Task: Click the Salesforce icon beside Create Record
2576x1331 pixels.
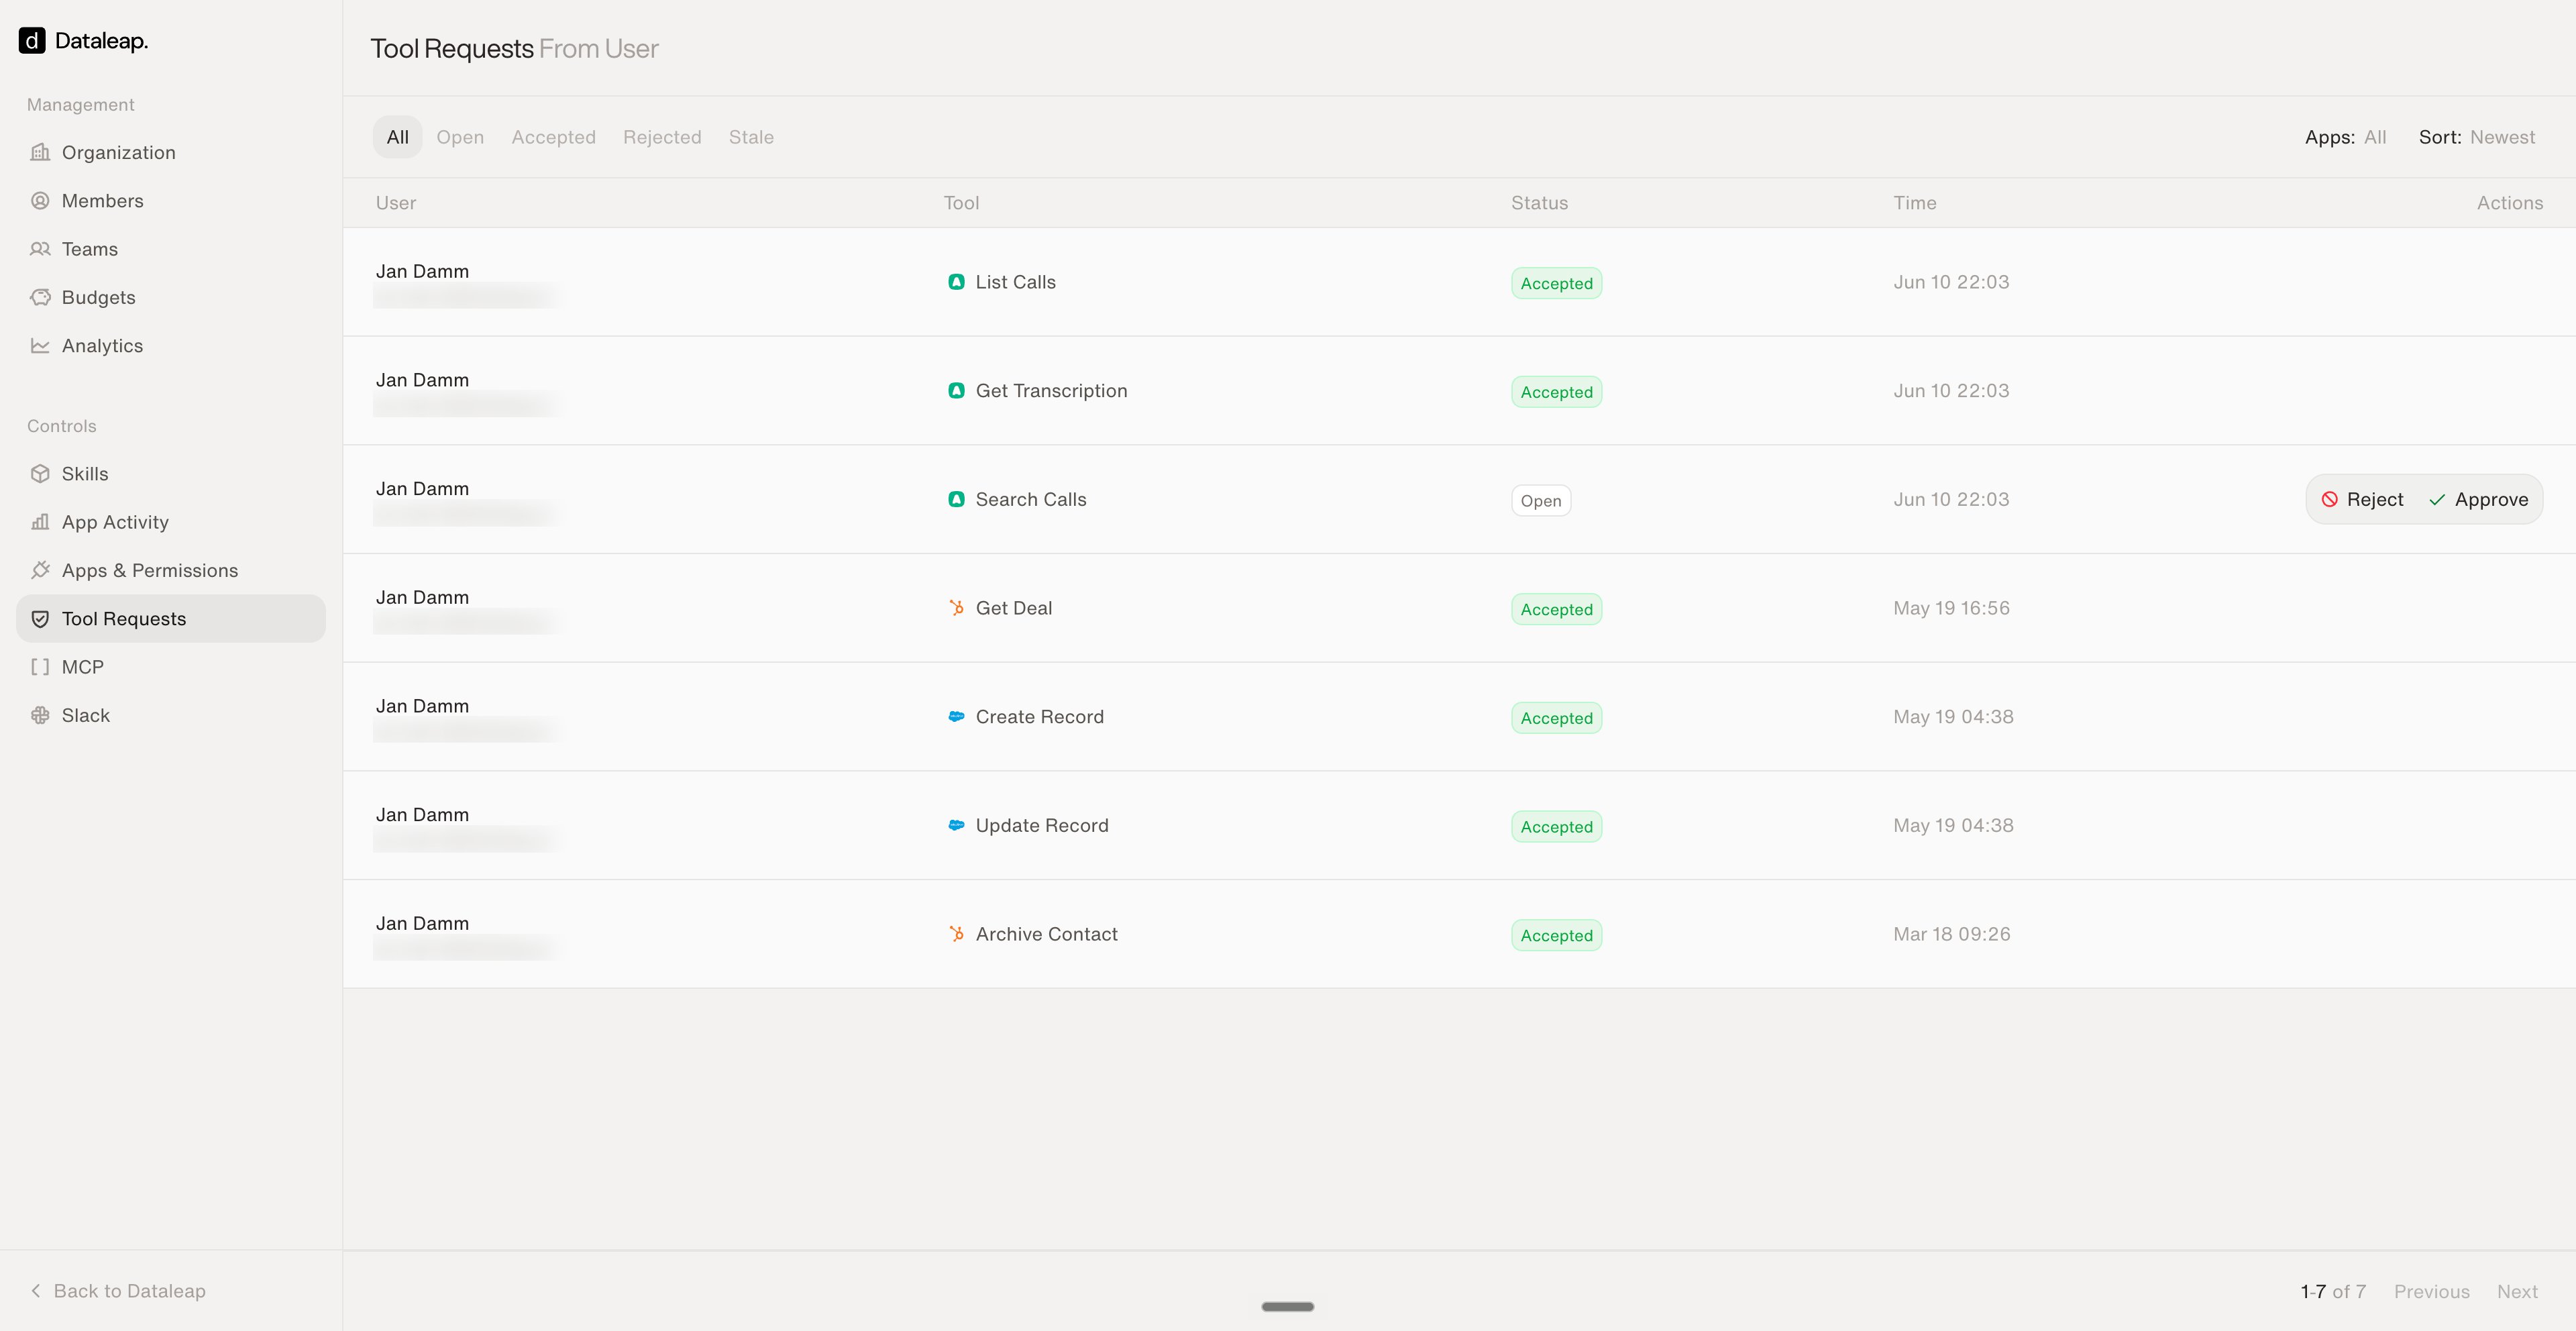Action: [956, 717]
